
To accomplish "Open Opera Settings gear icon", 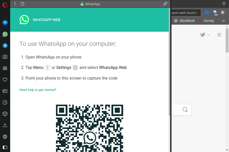I will click(5, 137).
